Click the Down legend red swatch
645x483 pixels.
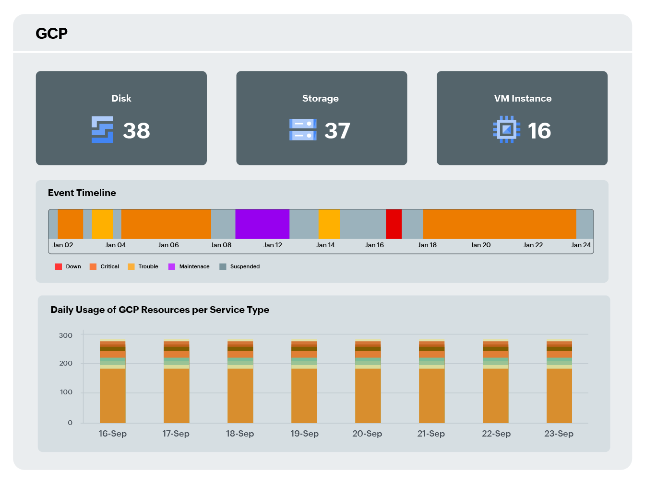click(59, 267)
